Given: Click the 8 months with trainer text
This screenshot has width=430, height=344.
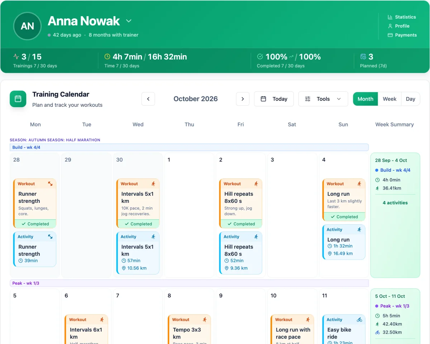Looking at the screenshot, I should [x=114, y=35].
